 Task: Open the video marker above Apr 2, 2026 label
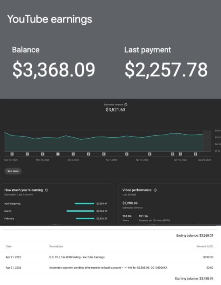pos(73,154)
